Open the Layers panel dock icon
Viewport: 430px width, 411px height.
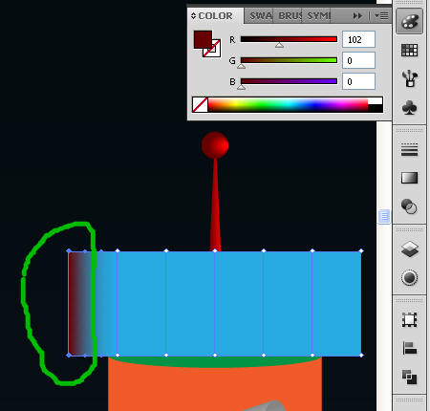[x=409, y=249]
